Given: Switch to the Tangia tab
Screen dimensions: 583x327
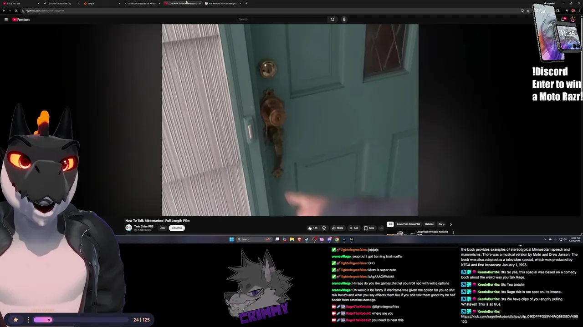Looking at the screenshot, I should click(x=101, y=3).
